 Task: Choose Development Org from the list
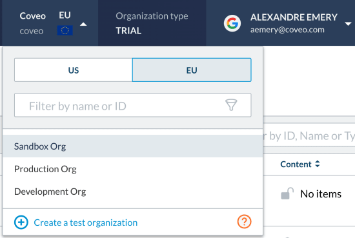tap(133, 192)
